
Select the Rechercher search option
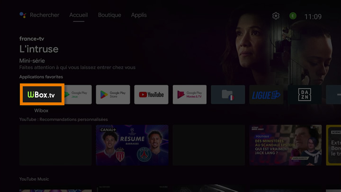pos(45,15)
